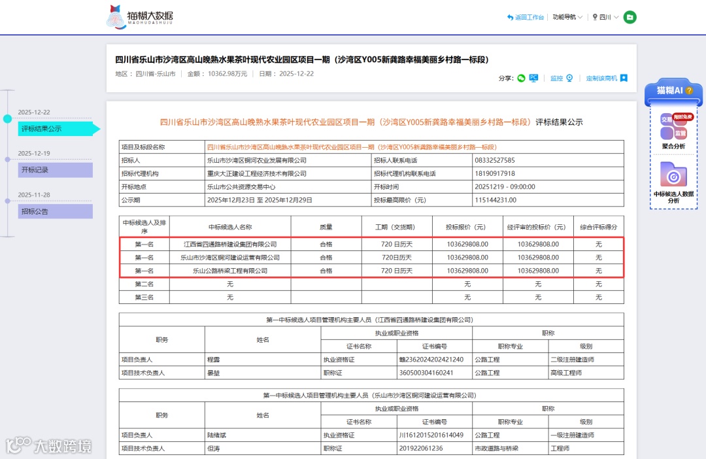Click the 定制该商机 bookmark icon
This screenshot has height=459, width=706.
pyautogui.click(x=624, y=78)
